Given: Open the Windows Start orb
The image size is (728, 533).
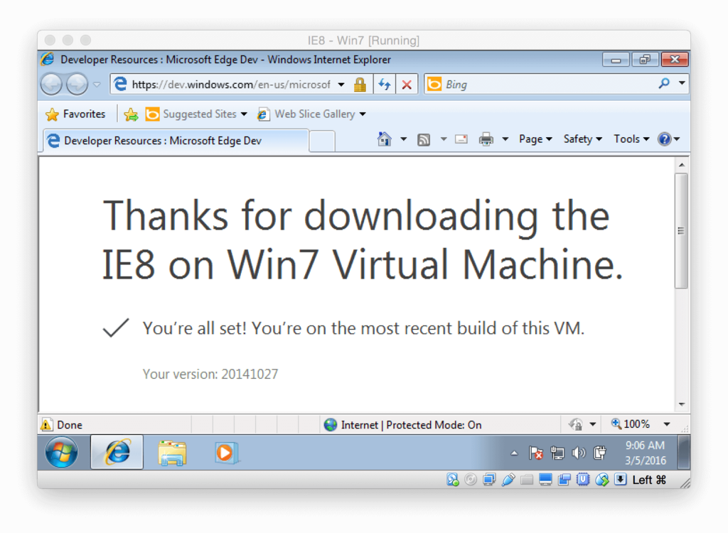Looking at the screenshot, I should pyautogui.click(x=62, y=452).
